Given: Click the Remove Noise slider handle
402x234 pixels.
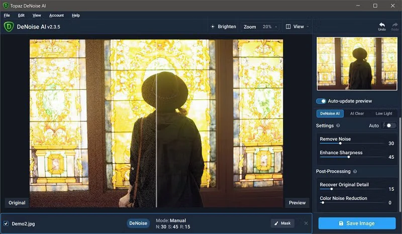Looking at the screenshot, I should (x=340, y=144).
